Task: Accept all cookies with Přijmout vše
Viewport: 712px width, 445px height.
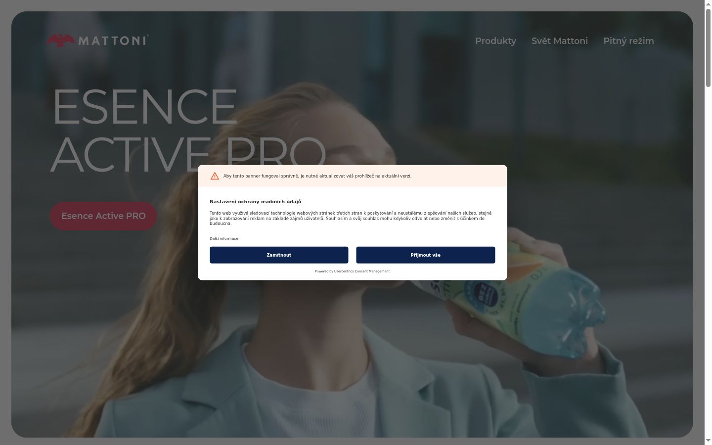Action: pos(425,255)
